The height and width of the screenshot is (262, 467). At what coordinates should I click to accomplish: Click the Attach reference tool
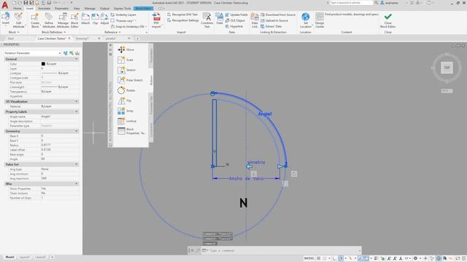(x=85, y=19)
